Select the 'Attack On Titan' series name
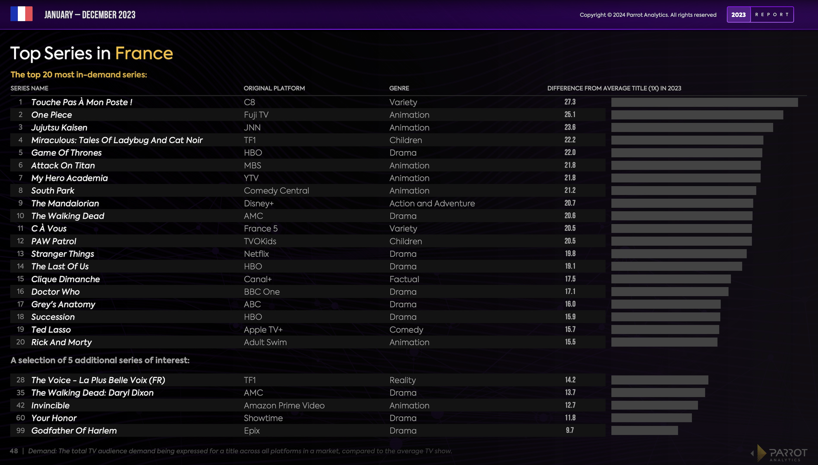The height and width of the screenshot is (465, 818). click(x=63, y=165)
